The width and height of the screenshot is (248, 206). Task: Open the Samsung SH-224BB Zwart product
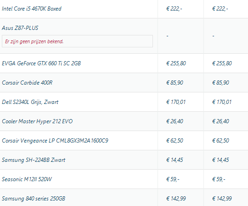click(34, 160)
